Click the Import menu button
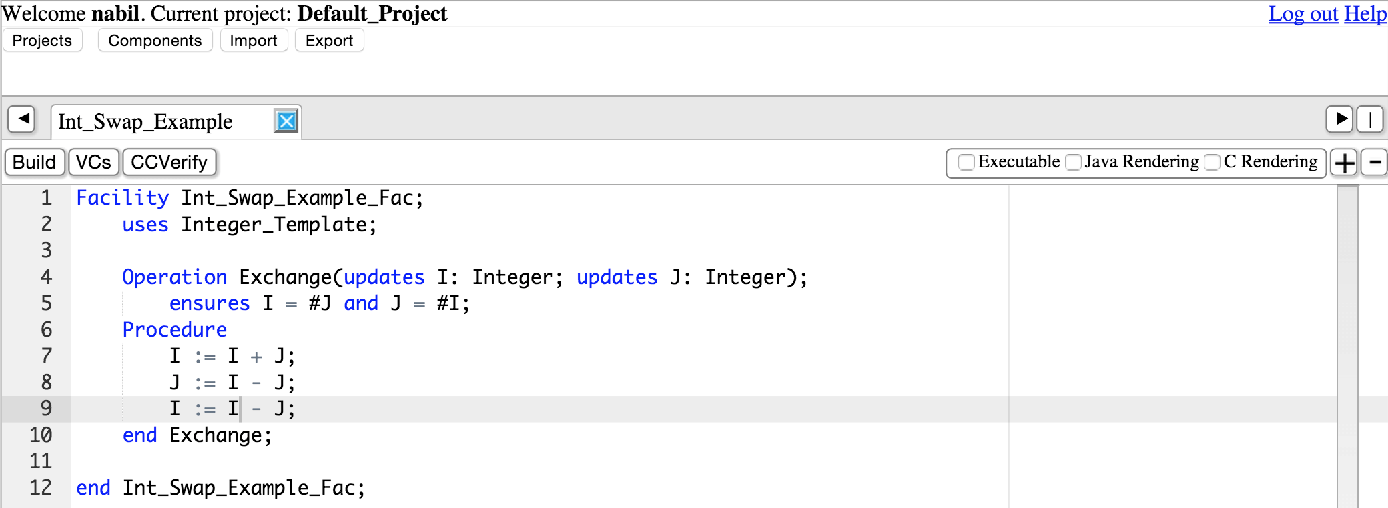 (x=253, y=41)
